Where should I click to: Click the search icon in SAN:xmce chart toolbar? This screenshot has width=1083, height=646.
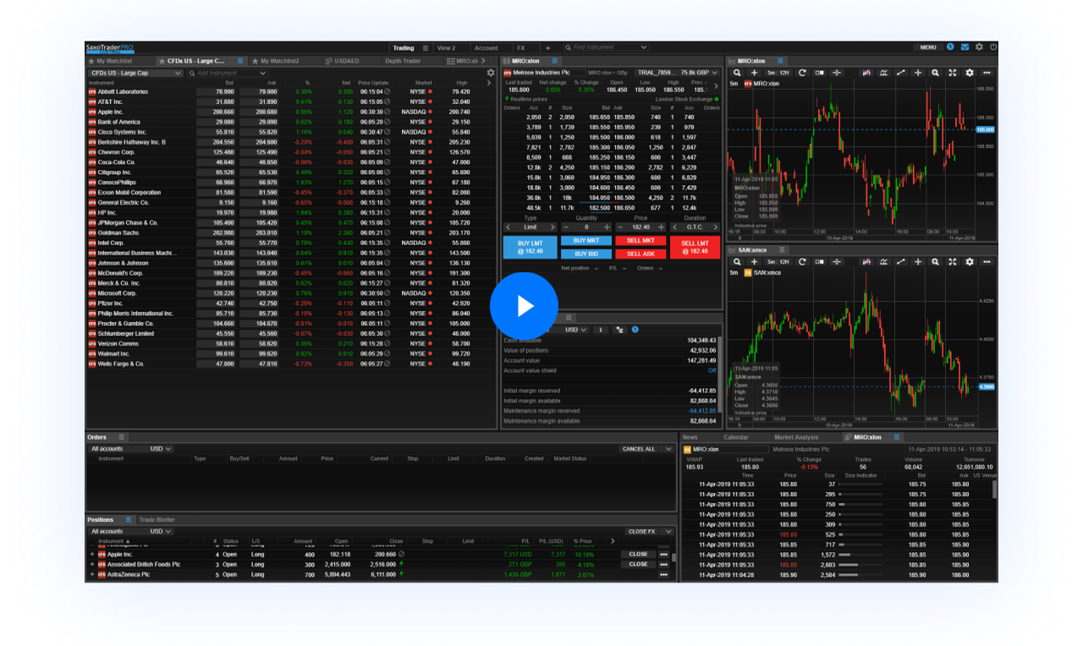coord(737,262)
